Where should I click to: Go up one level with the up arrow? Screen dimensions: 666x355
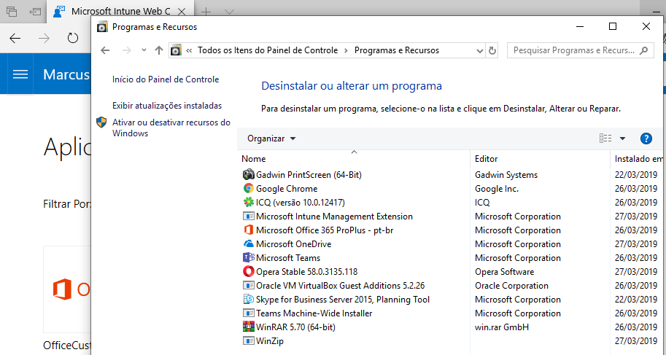pos(160,51)
